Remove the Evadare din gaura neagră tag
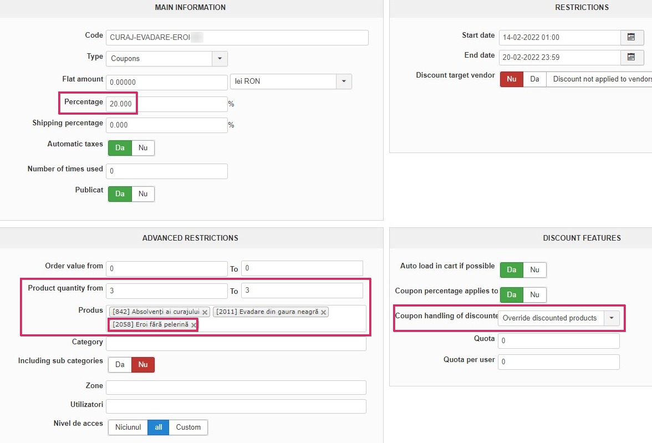 pyautogui.click(x=323, y=312)
